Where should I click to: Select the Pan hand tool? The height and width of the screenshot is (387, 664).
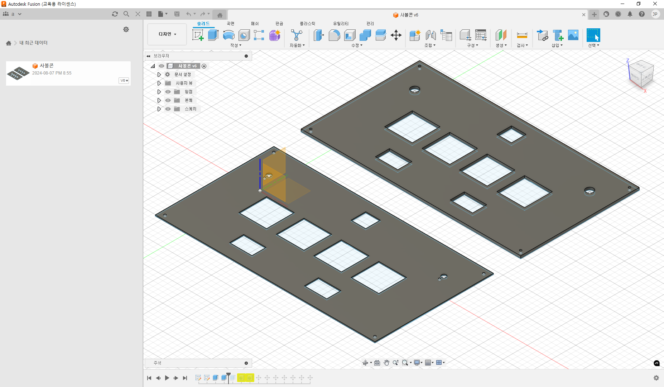[386, 363]
